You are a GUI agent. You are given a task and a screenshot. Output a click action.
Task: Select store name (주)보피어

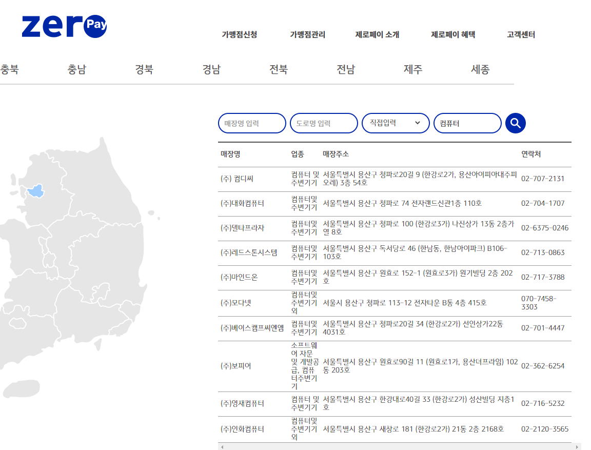coord(235,366)
